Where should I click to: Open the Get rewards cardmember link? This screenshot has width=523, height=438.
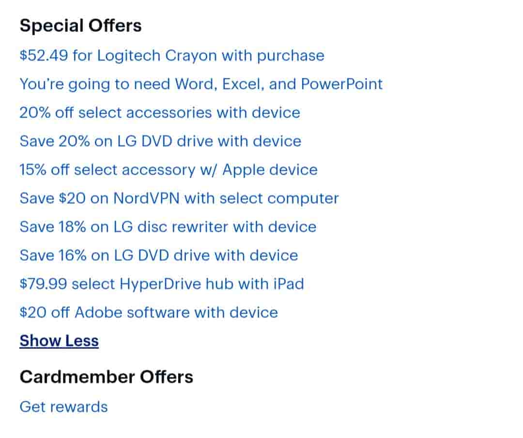[x=63, y=407]
